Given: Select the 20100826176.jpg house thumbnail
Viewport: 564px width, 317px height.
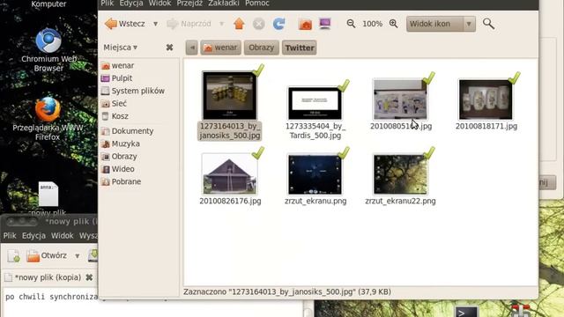Looking at the screenshot, I should [230, 174].
